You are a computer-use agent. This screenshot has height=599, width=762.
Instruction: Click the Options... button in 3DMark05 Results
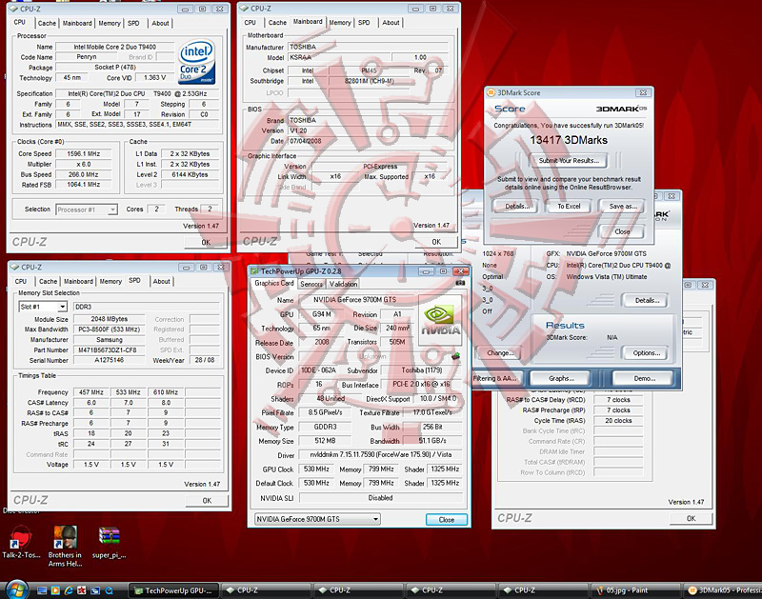647,353
